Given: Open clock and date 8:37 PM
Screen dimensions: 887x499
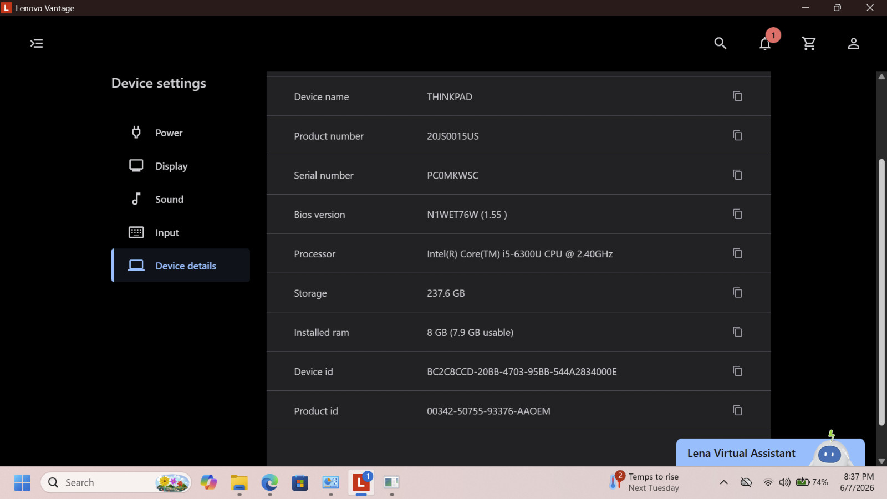Looking at the screenshot, I should (858, 482).
